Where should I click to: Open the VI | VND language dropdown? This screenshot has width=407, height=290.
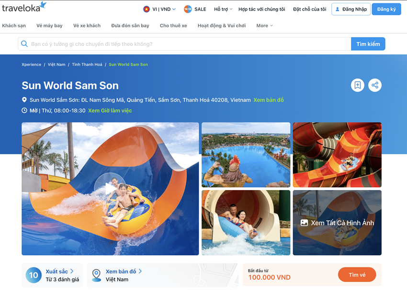coord(159,9)
